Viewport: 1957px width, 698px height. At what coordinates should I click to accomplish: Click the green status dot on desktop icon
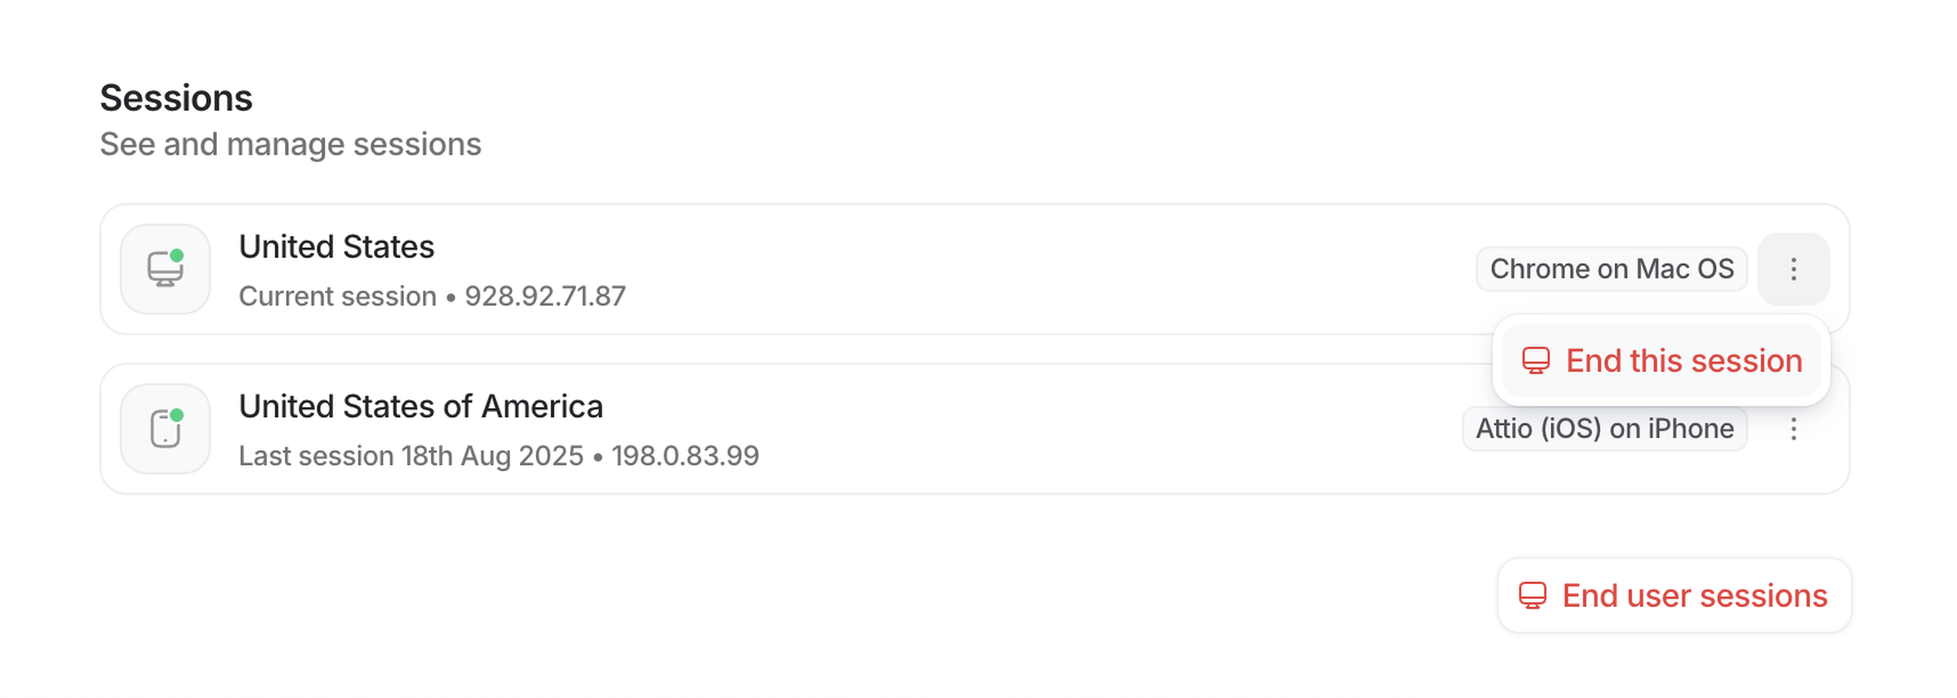[x=177, y=255]
